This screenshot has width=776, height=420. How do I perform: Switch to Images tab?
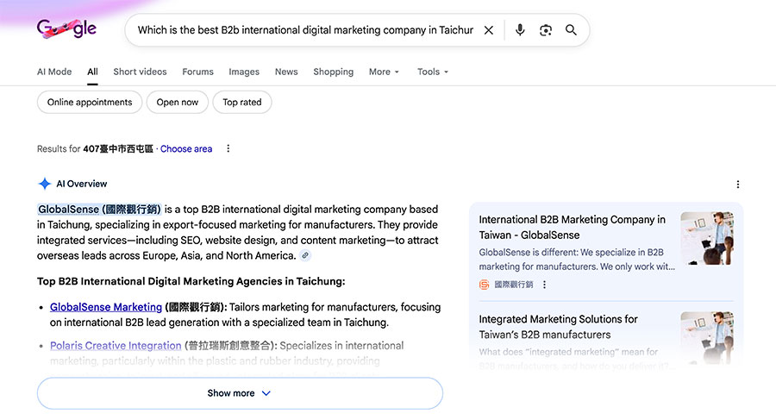coord(244,72)
